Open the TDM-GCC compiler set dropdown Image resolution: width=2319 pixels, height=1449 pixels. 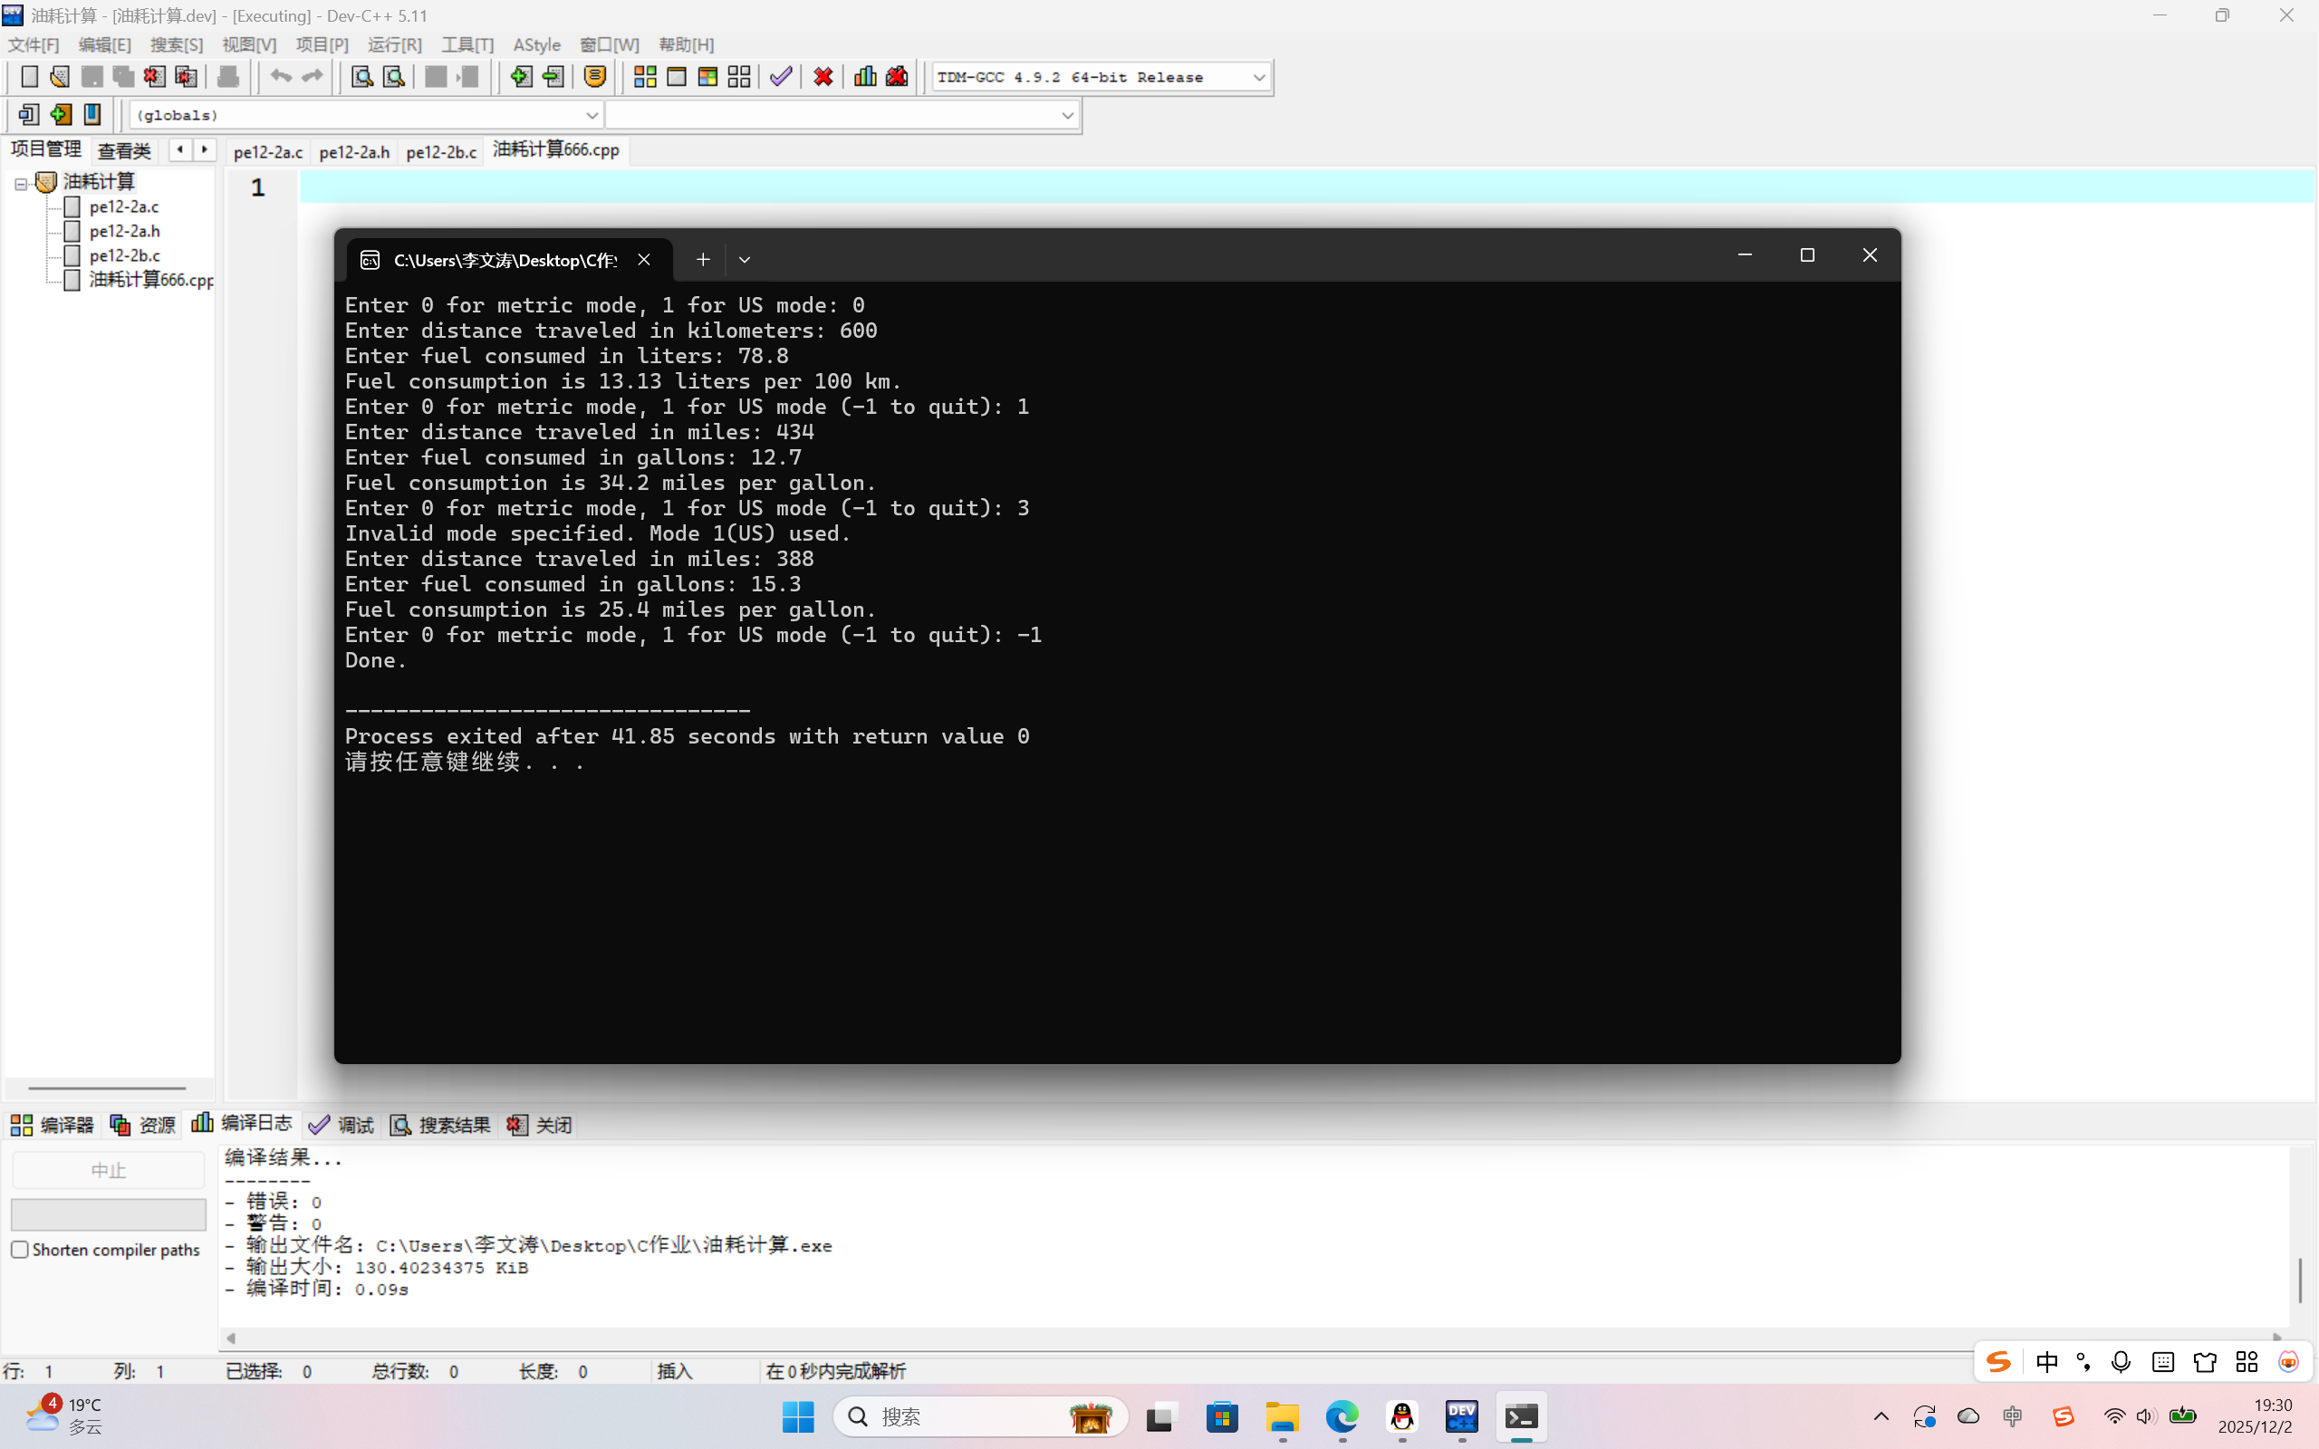[1258, 77]
